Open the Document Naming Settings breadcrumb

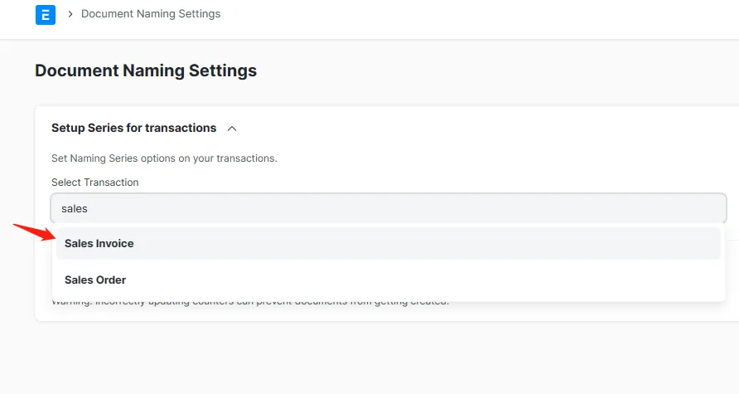coord(151,14)
